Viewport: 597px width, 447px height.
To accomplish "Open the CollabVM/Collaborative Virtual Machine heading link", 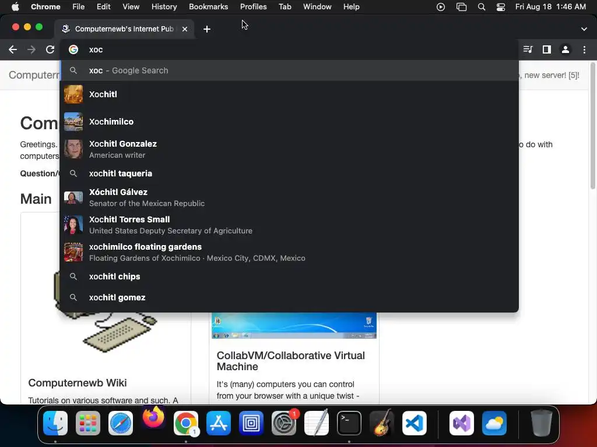I will coord(290,361).
